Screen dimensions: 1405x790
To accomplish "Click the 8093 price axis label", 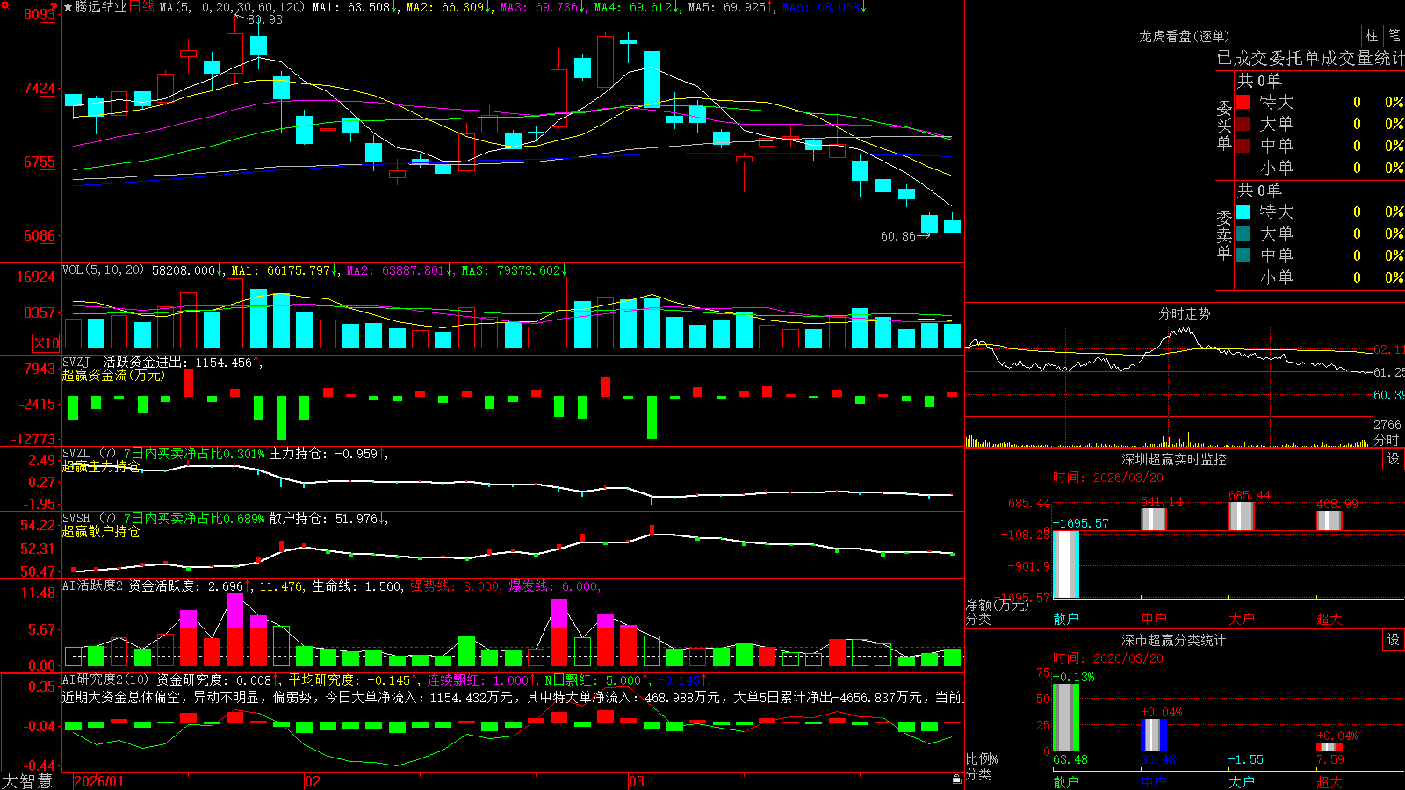I will (x=40, y=15).
